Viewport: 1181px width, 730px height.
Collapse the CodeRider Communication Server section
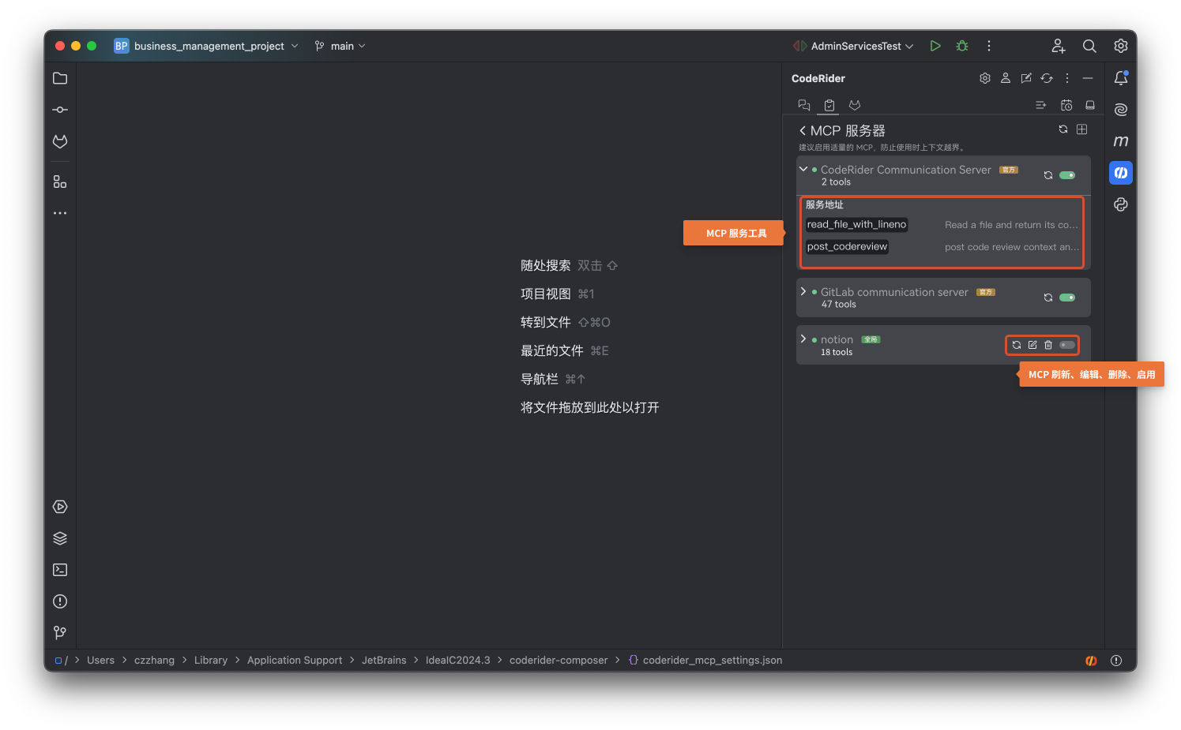point(803,169)
